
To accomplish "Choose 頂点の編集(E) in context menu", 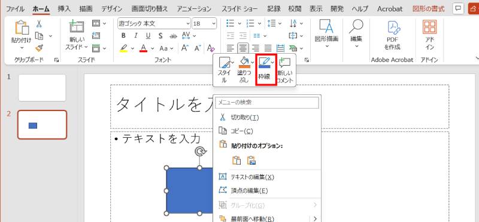I will [x=267, y=190].
